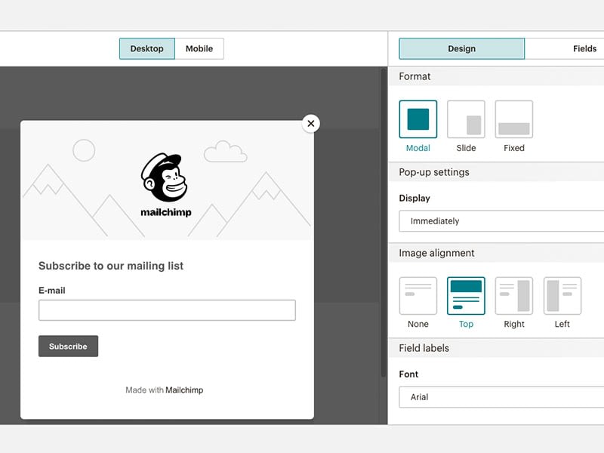
Task: Click the 'Font' label
Action: (x=408, y=374)
